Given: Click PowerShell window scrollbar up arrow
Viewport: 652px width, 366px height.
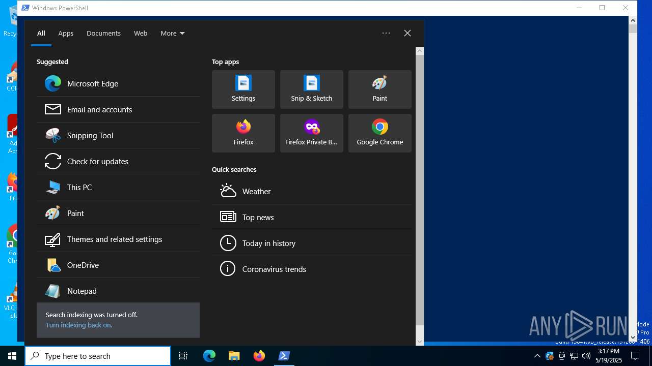Looking at the screenshot, I should pyautogui.click(x=633, y=20).
